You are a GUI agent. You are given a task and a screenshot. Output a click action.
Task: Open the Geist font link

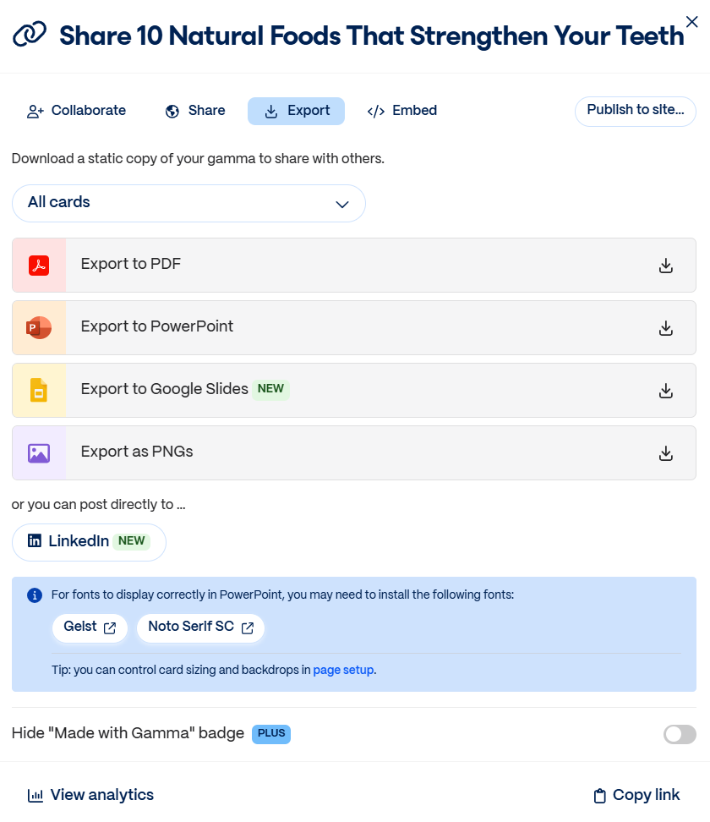pos(90,627)
